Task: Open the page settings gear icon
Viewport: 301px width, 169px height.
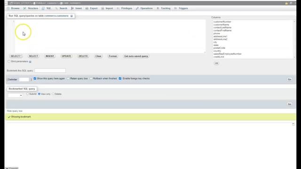Action: click(x=291, y=3)
